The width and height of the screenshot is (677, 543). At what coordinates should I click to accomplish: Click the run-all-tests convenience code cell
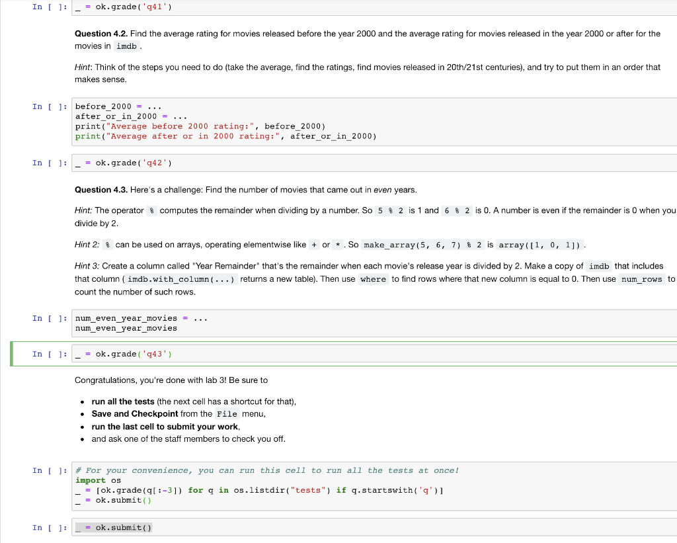tap(264, 485)
